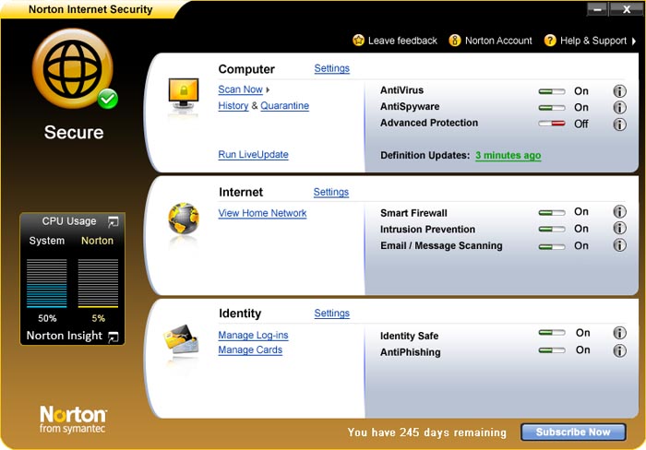Run LiveUpdate from Computer section

coord(253,155)
